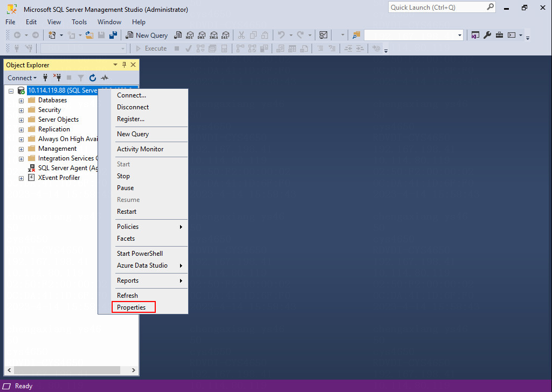Click the Database Engine Query icon

(178, 35)
